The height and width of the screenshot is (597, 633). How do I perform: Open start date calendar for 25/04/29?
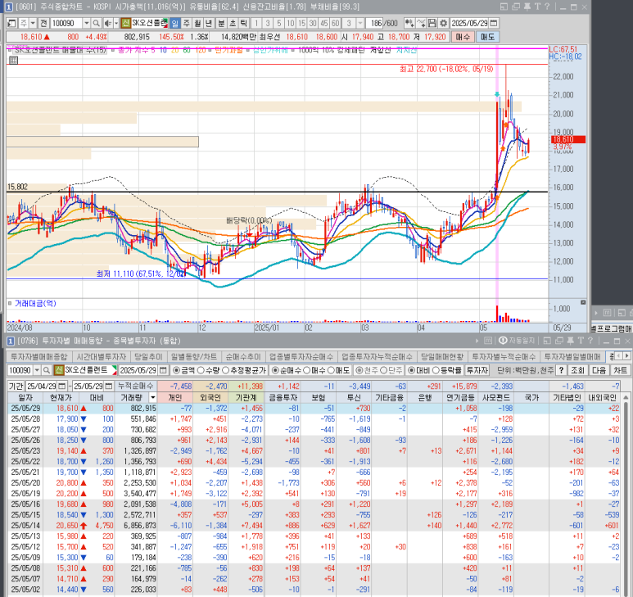tap(61, 387)
